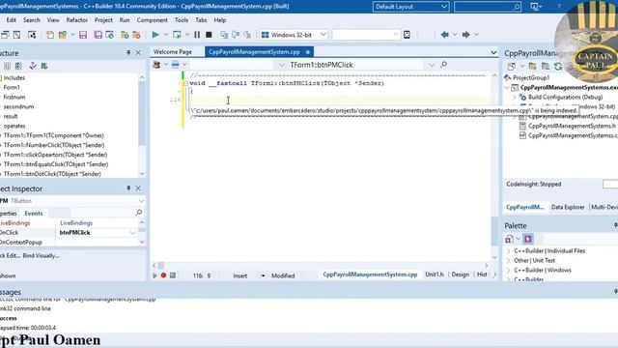This screenshot has width=618, height=348.
Task: Expand Build Configurations (Debug) node
Action: [x=515, y=97]
